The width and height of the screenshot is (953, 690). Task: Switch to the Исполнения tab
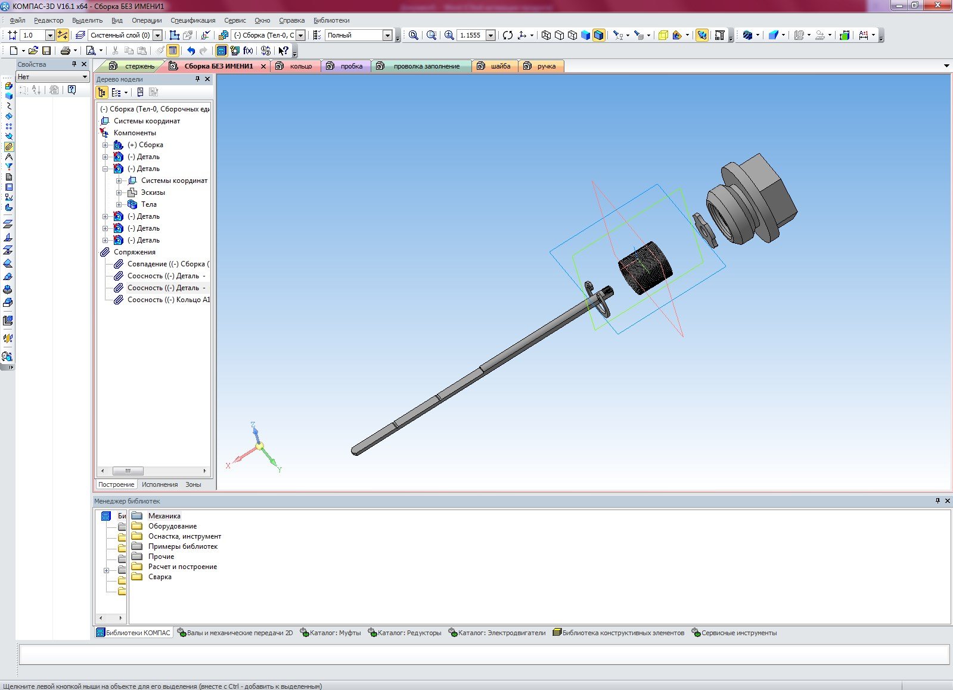click(159, 484)
